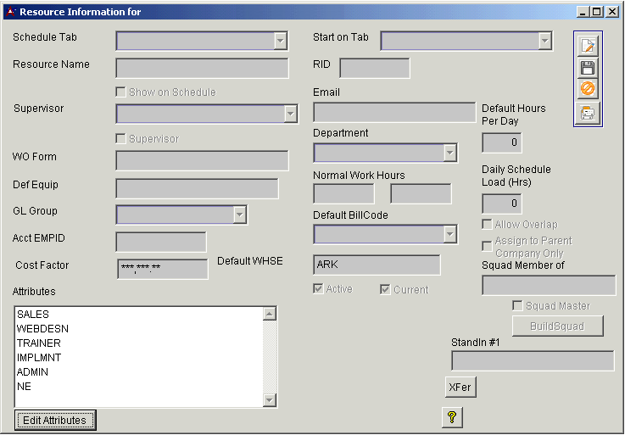Screen dimensions: 625x435
Task: Select TRAINER in the Attributes list
Action: pyautogui.click(x=38, y=343)
